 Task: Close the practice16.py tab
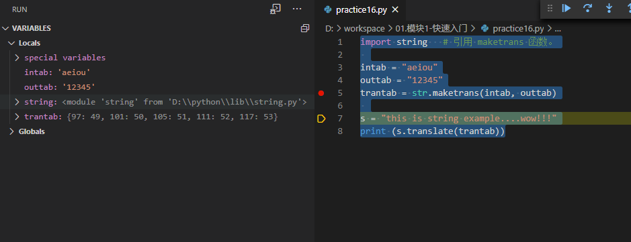[395, 9]
